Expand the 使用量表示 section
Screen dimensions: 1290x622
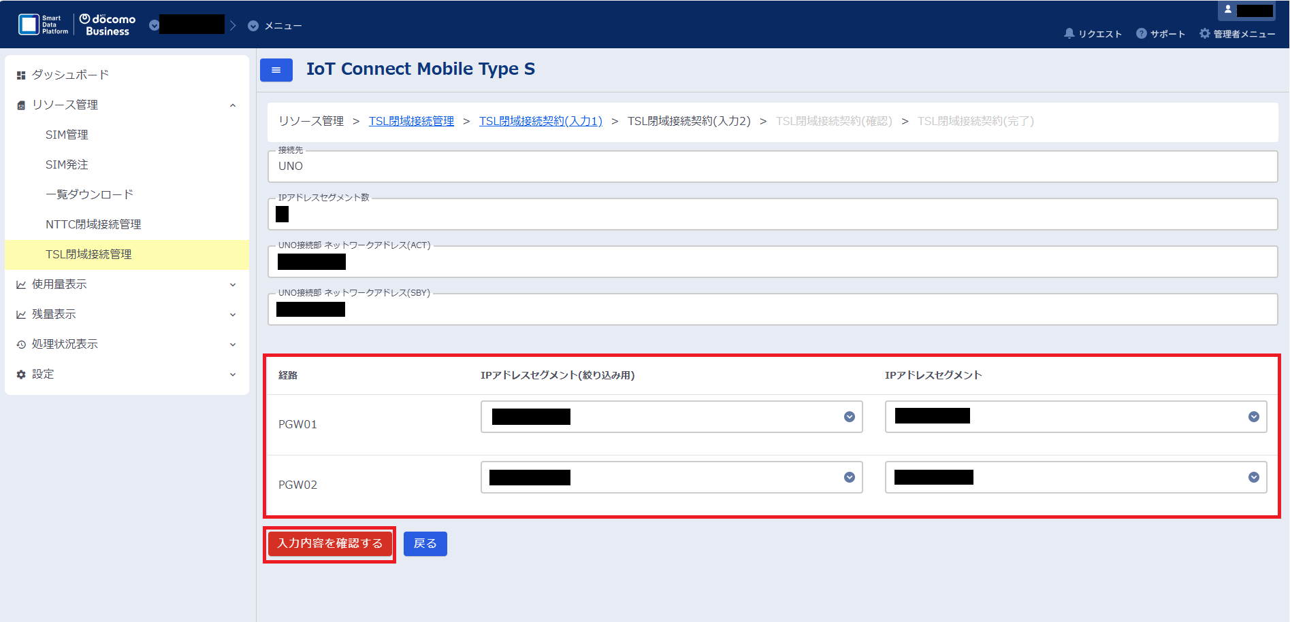pos(127,284)
